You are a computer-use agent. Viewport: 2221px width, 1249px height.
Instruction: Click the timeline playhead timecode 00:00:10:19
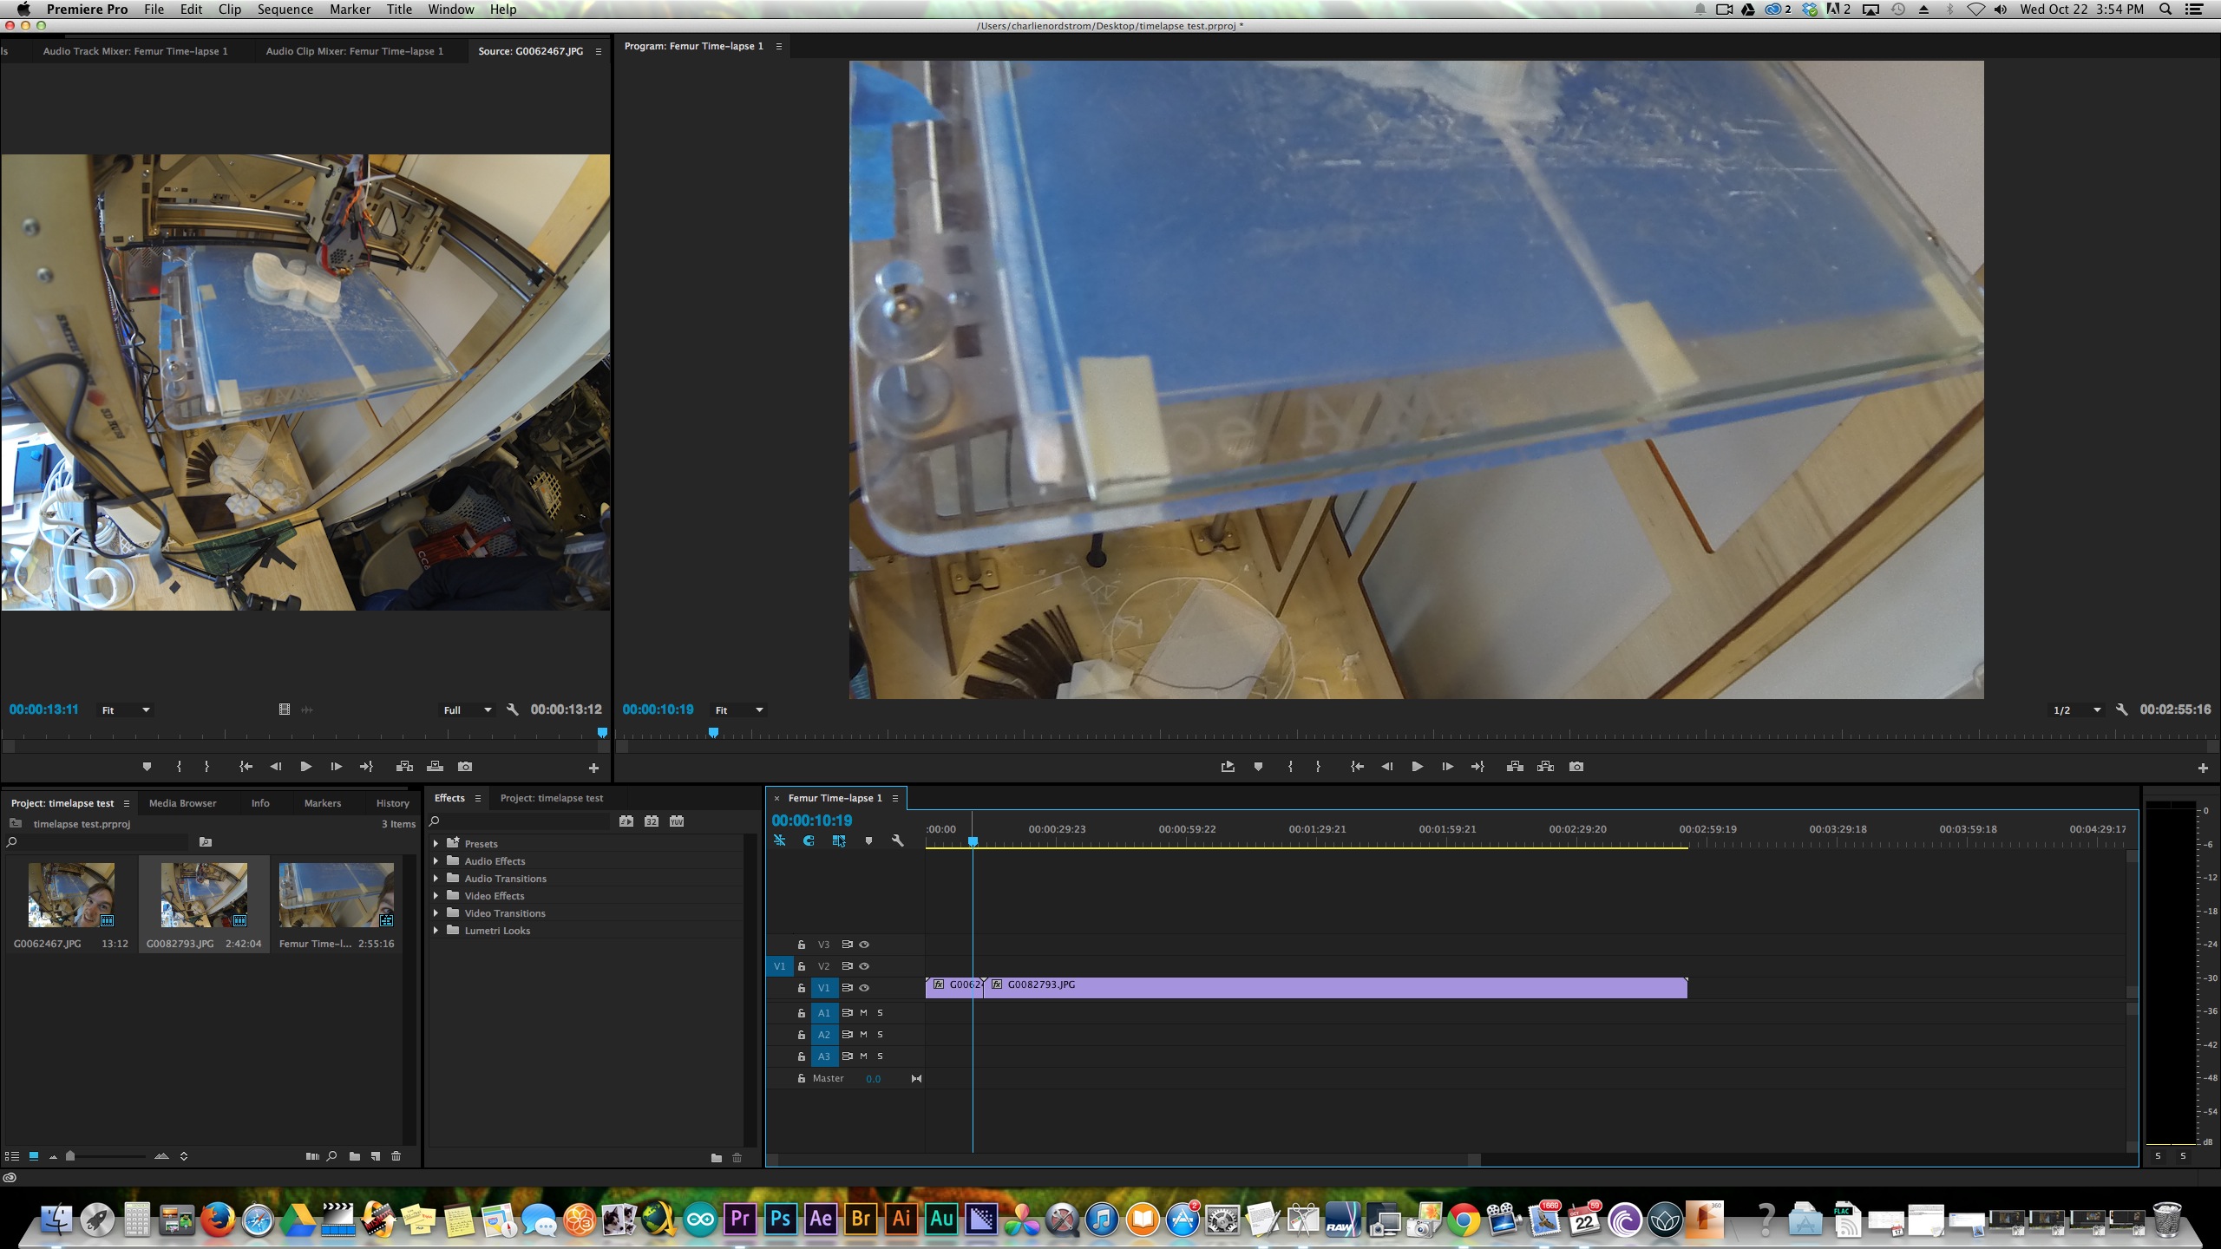pyautogui.click(x=812, y=821)
